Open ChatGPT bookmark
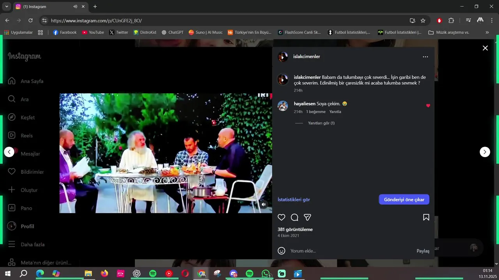499x280 pixels. pos(172,32)
